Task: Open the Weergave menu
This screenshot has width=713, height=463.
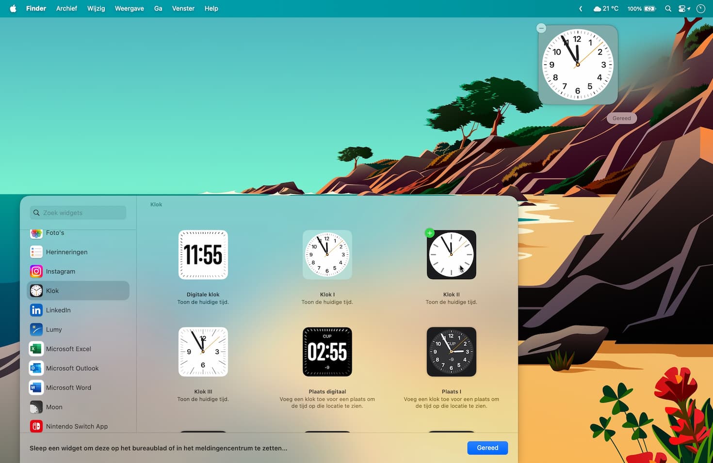Action: coord(129,8)
